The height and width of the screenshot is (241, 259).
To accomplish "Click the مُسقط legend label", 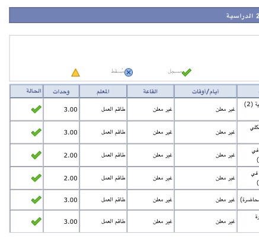I will (x=117, y=71).
